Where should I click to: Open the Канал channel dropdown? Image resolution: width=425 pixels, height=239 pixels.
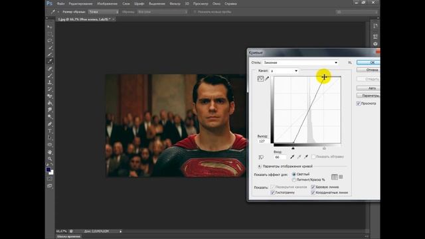pyautogui.click(x=284, y=71)
